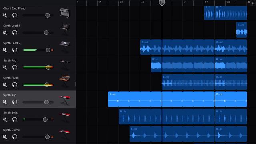Click the Synth Bells volume slider knob
This screenshot has width=256, height=144.
pos(45,119)
